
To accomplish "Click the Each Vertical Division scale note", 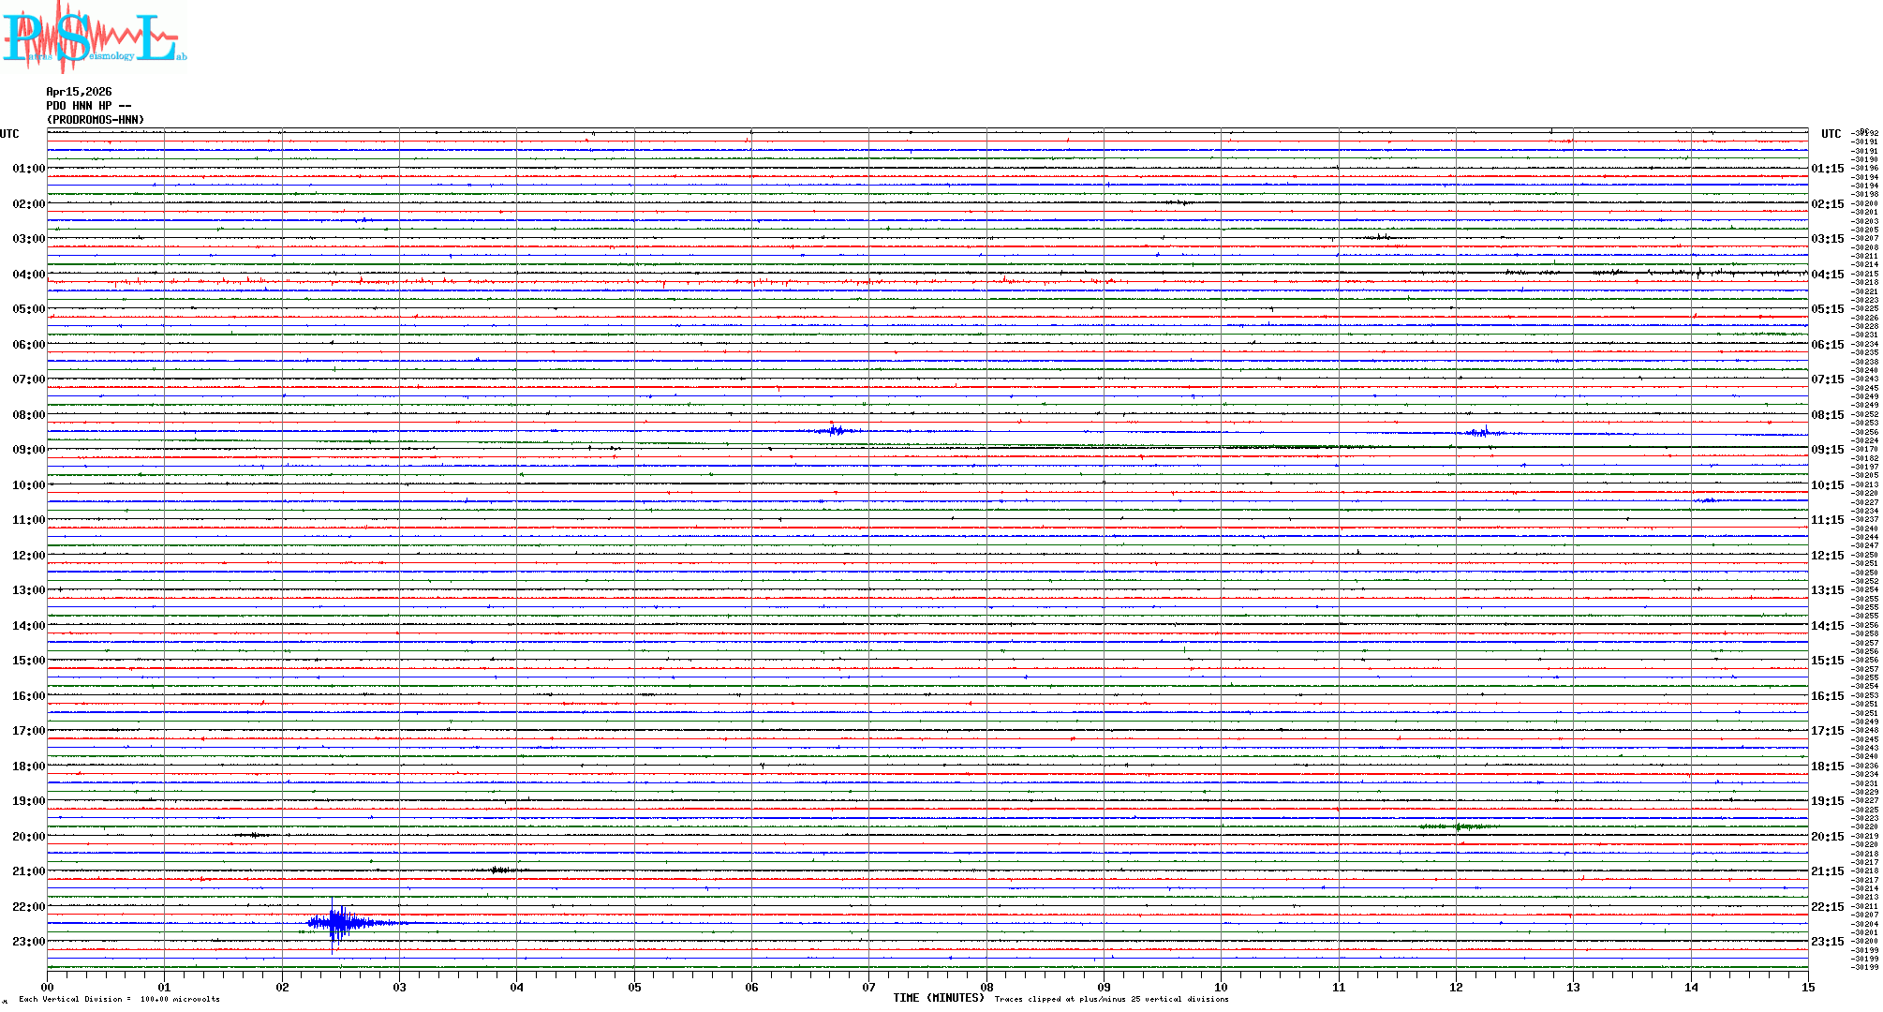I will coord(119,1000).
